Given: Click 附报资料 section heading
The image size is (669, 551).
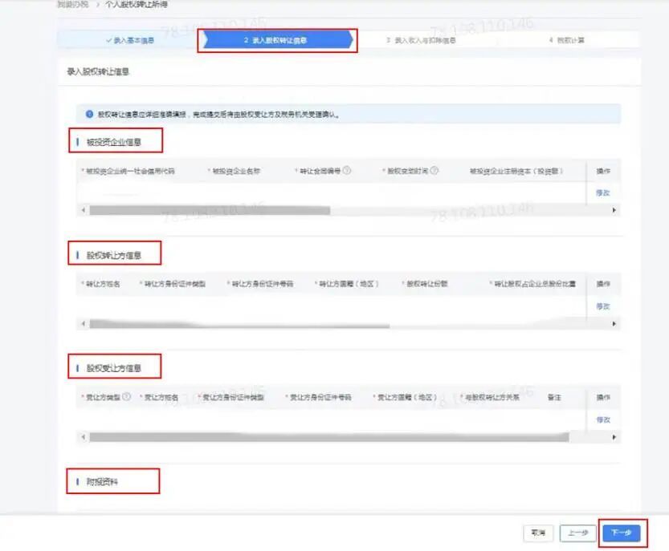Looking at the screenshot, I should pyautogui.click(x=102, y=482).
